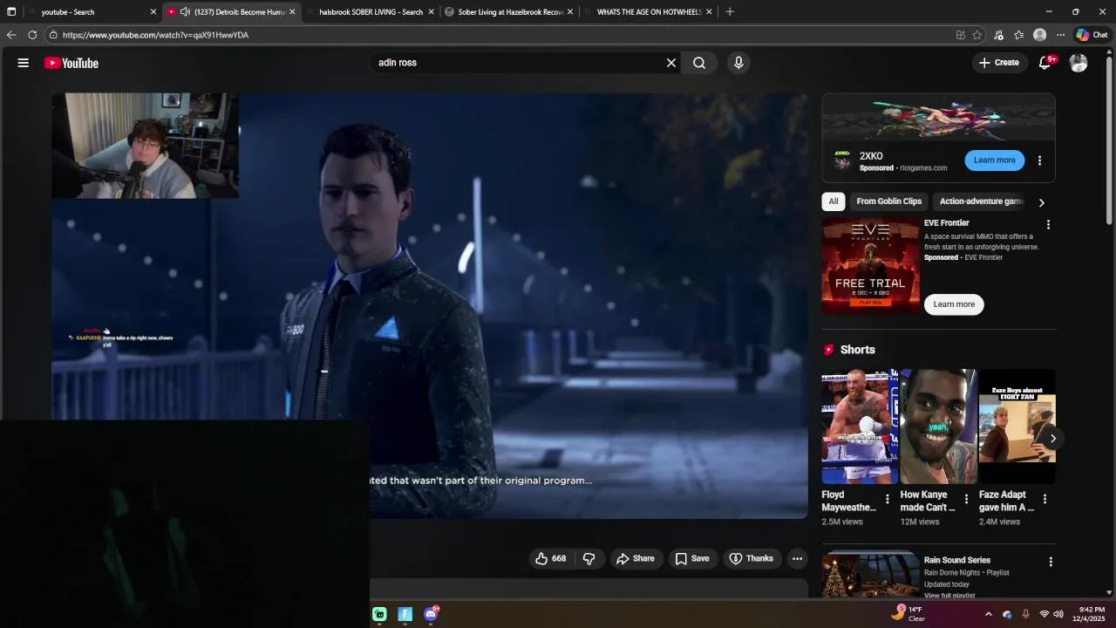Switch to the Sober Living at Hazelbrook tab

click(509, 12)
